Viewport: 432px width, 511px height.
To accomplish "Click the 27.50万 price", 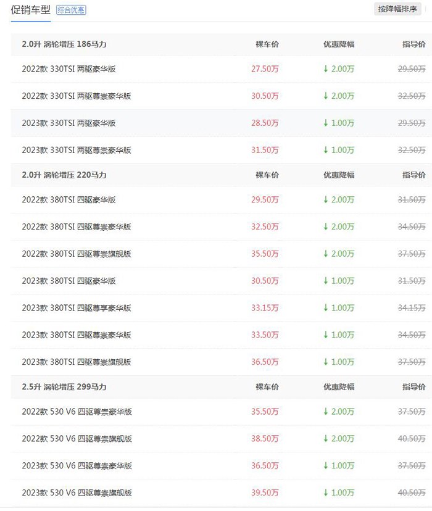I will click(265, 69).
